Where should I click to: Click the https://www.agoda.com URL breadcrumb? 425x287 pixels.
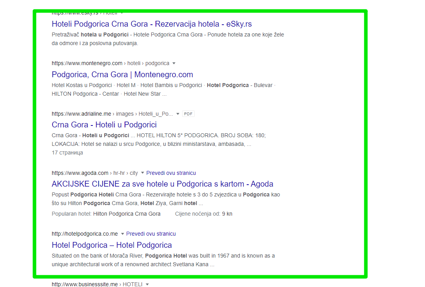94,173
